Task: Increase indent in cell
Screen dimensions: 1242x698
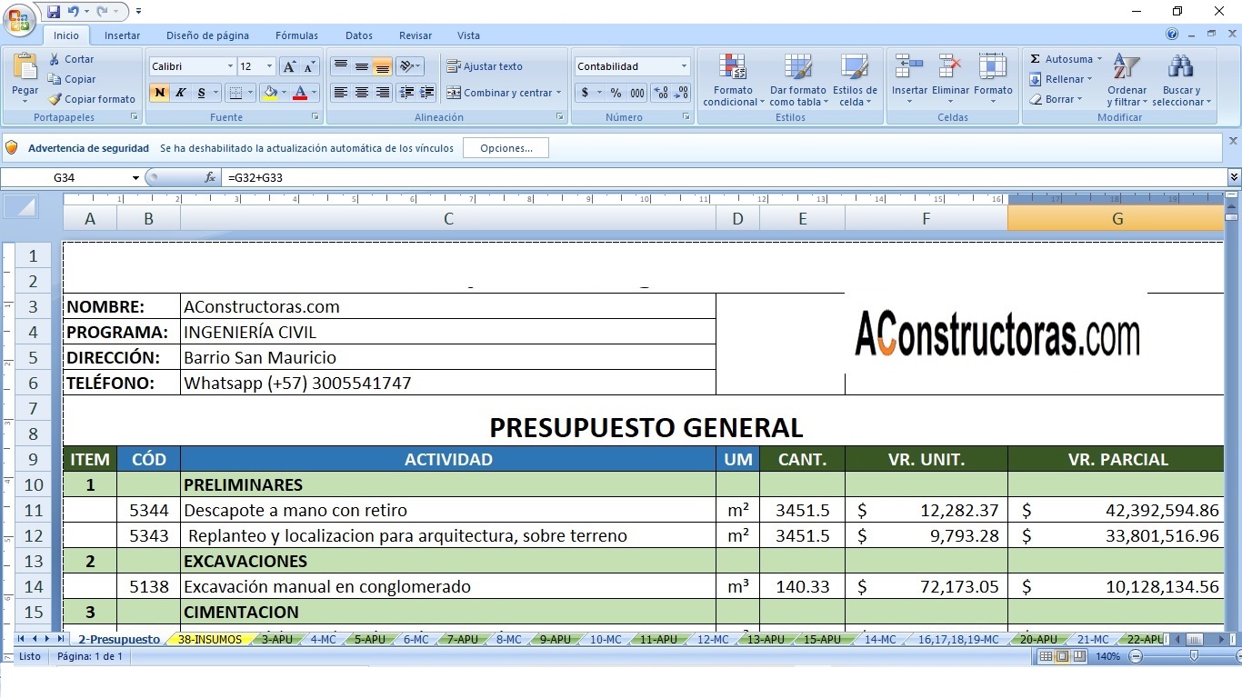Action: coord(426,93)
